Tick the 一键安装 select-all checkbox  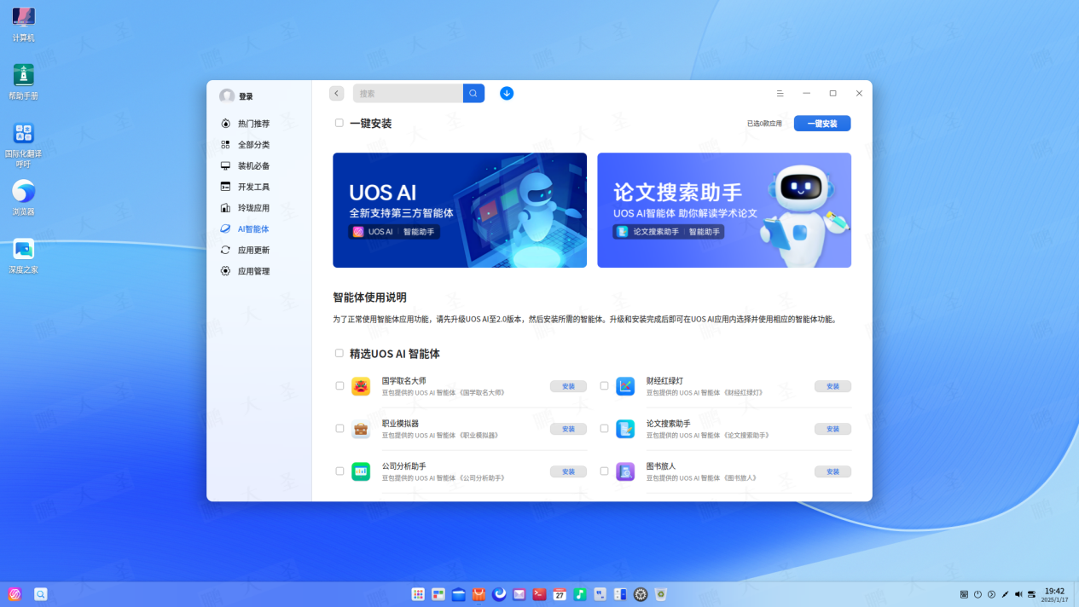[x=339, y=124]
